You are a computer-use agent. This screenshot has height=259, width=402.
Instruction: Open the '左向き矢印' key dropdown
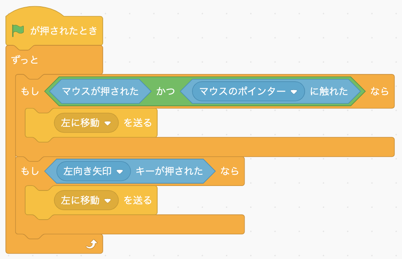point(120,172)
